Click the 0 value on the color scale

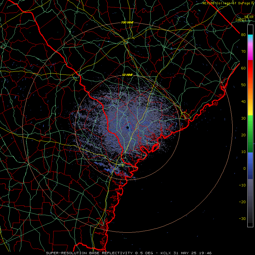click(245, 169)
